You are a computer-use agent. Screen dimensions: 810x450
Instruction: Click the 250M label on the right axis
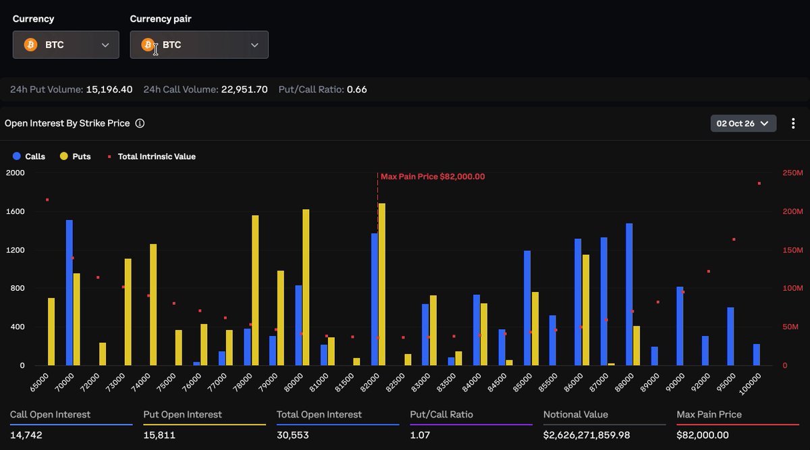(x=794, y=173)
